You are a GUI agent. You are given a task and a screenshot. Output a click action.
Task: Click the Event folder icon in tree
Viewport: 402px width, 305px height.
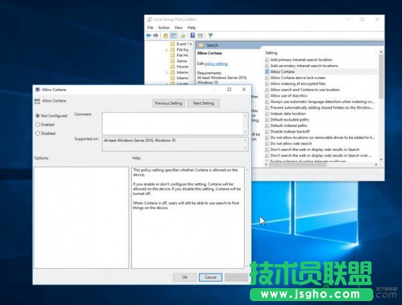173,44
